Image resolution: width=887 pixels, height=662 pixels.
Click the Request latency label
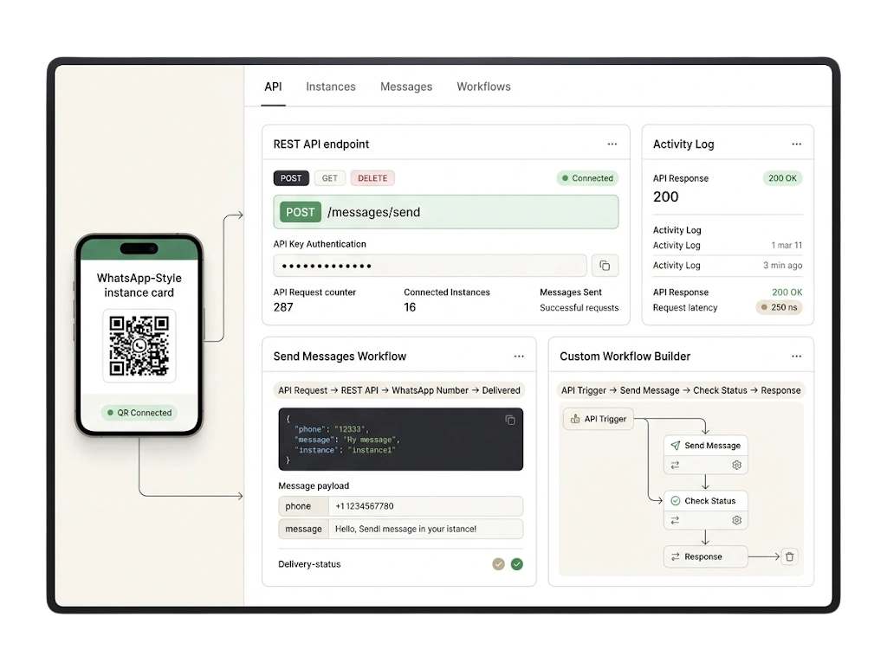pyautogui.click(x=685, y=307)
